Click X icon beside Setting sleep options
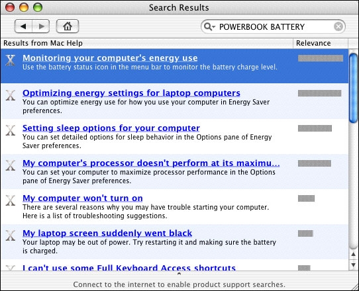Screen dimensions: 359x291 (11, 130)
